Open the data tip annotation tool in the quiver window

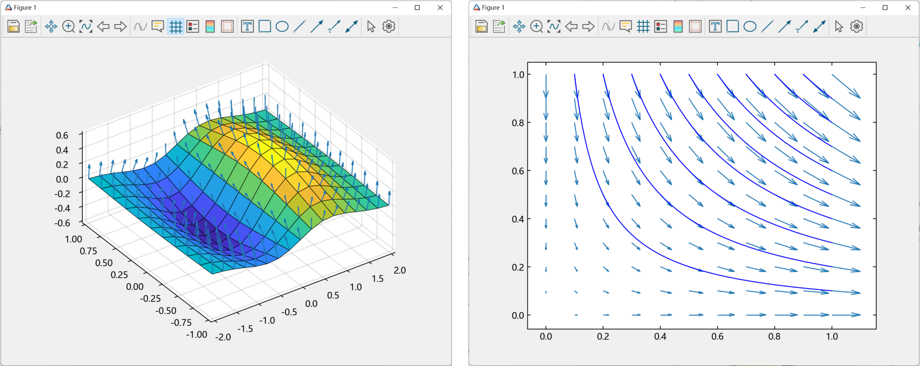tap(626, 26)
